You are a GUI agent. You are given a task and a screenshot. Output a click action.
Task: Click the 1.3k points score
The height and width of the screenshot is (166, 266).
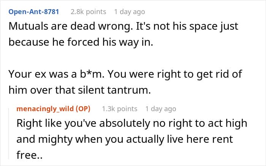coord(120,109)
